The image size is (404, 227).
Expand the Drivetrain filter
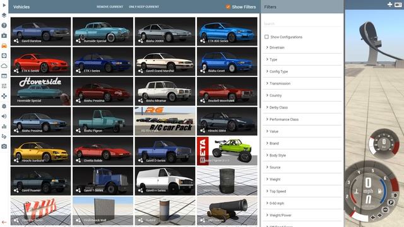pyautogui.click(x=302, y=48)
